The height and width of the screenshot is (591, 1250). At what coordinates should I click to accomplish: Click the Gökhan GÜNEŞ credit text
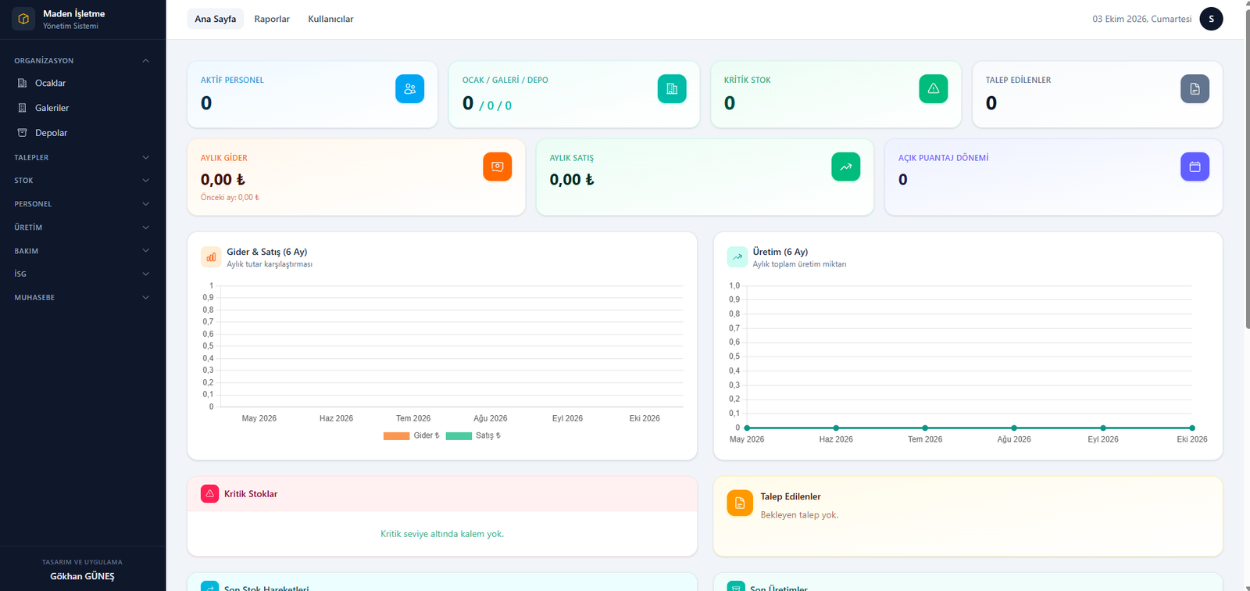[82, 576]
